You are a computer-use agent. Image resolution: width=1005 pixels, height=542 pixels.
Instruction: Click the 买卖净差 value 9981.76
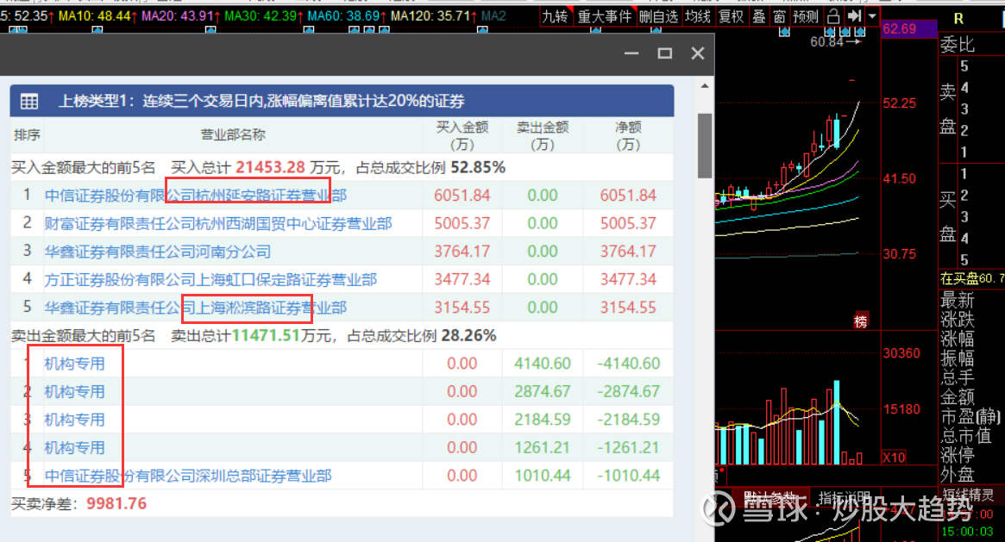coord(116,504)
